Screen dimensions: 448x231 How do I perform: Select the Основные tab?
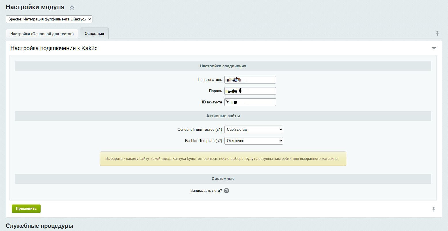point(94,33)
